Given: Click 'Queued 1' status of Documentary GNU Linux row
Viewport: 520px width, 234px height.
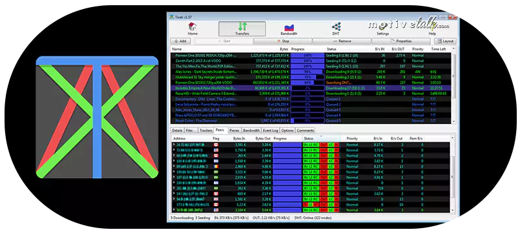Looking at the screenshot, I should pyautogui.click(x=333, y=99).
